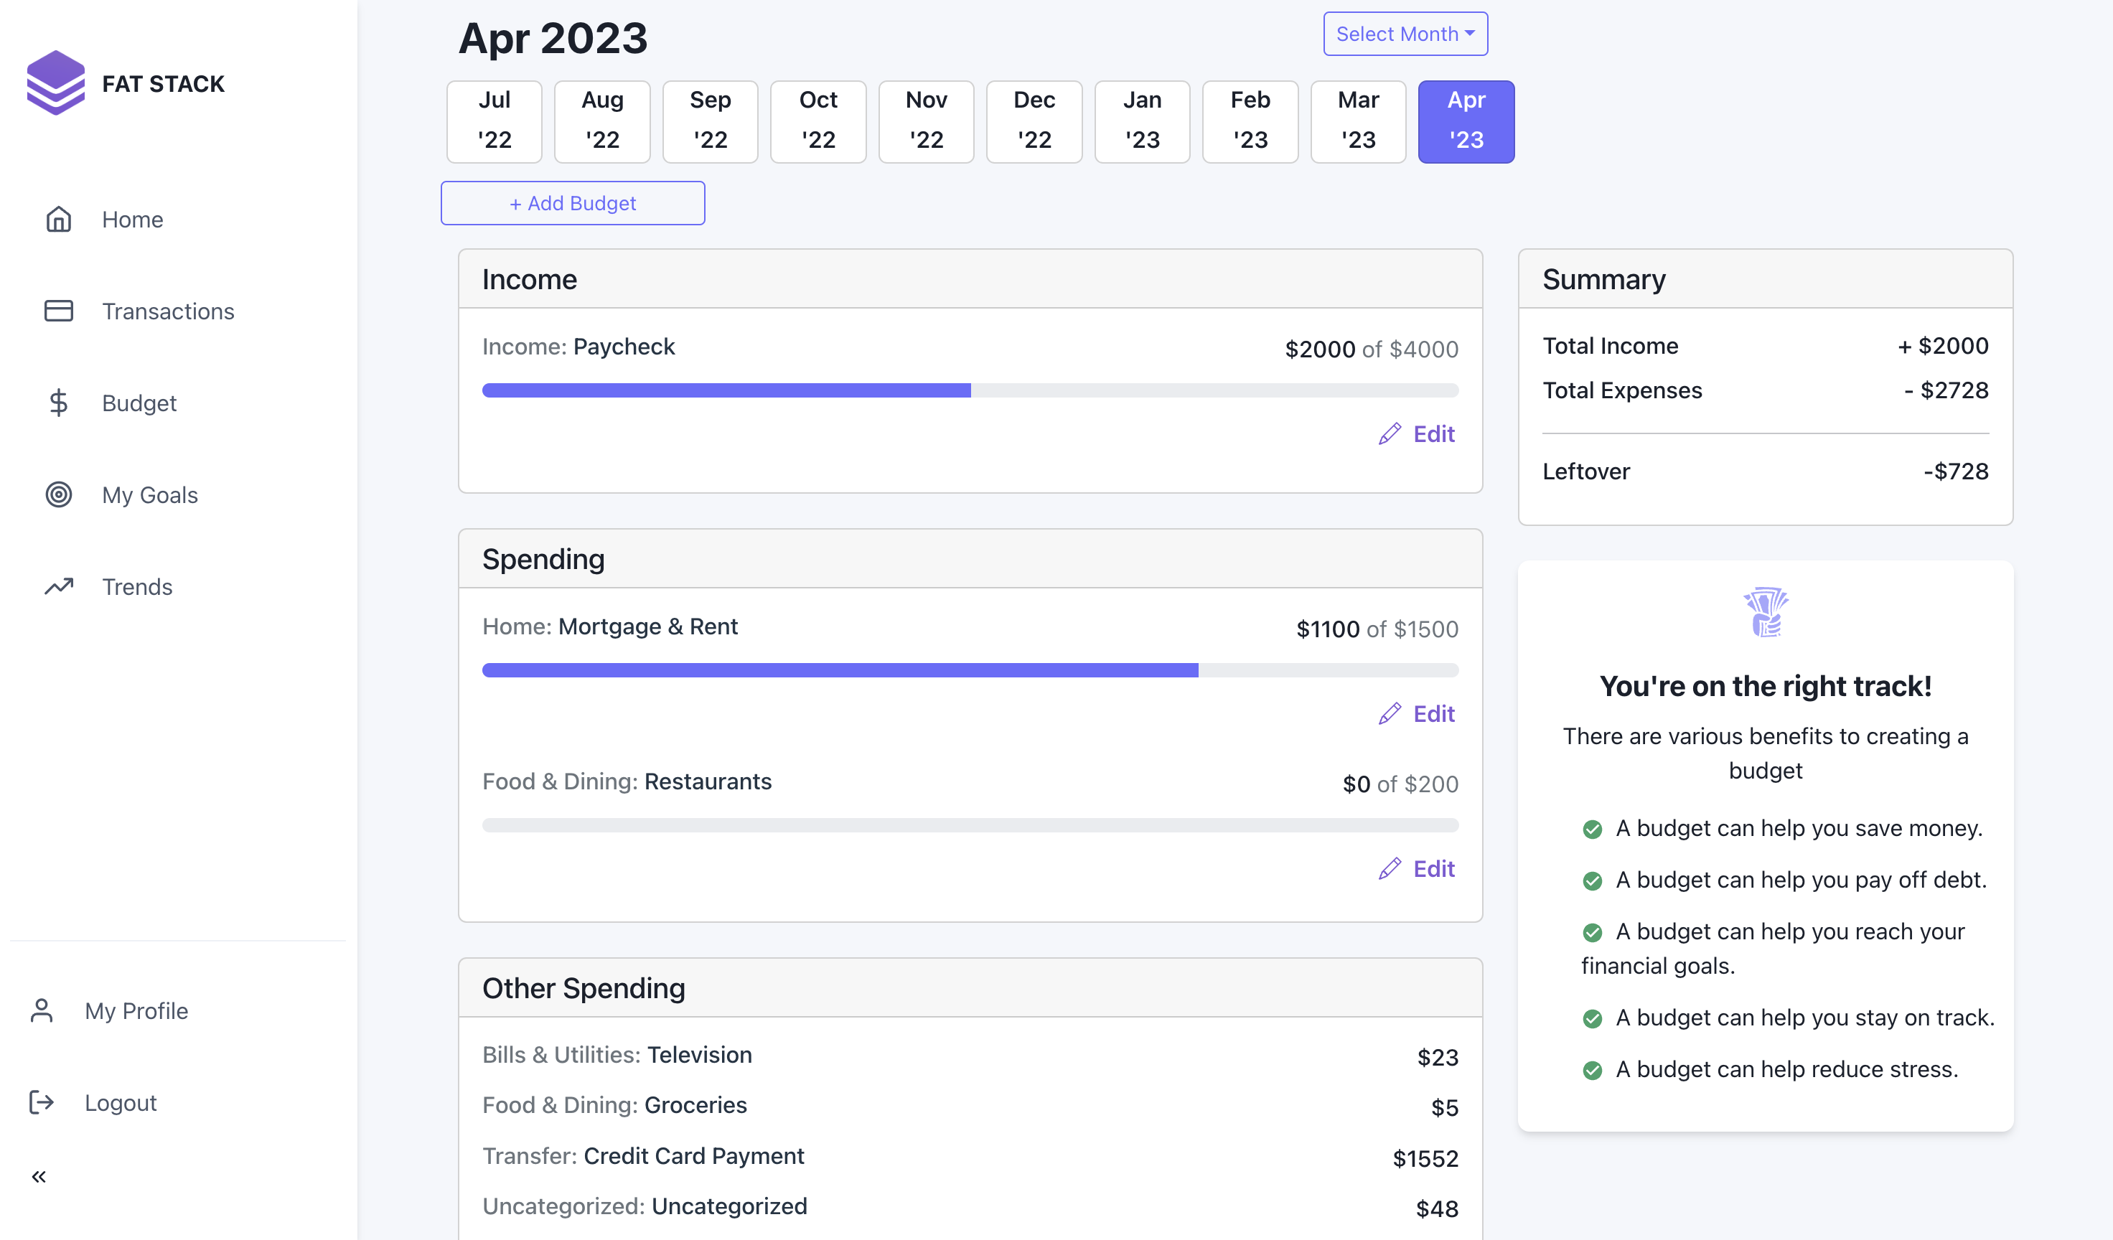Open the Select Month dropdown
The image size is (2113, 1240).
1405,34
